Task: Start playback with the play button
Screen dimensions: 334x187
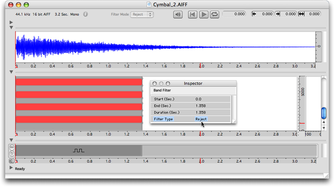Action: (x=204, y=14)
